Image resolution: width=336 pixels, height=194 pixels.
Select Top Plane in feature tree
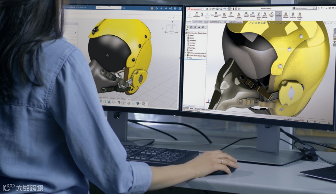pos(191,45)
